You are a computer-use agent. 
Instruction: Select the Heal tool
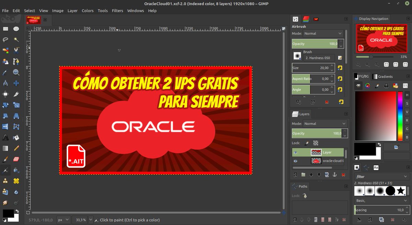(x=16, y=181)
